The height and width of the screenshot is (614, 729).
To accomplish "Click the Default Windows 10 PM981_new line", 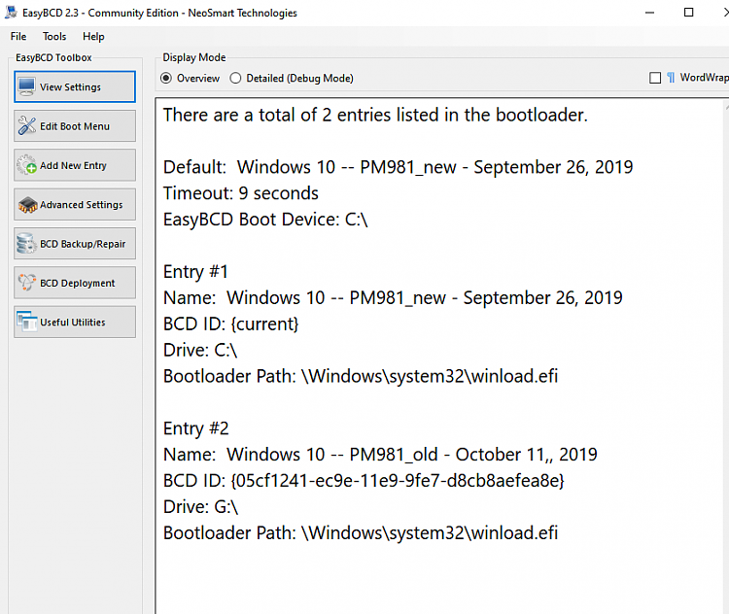I will 398,167.
